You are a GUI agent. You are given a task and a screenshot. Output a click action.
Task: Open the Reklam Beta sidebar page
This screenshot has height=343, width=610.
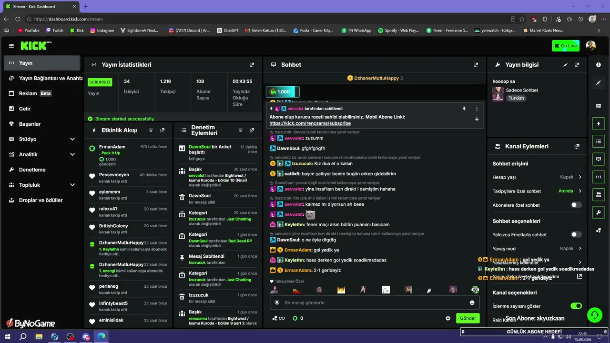pyautogui.click(x=42, y=93)
